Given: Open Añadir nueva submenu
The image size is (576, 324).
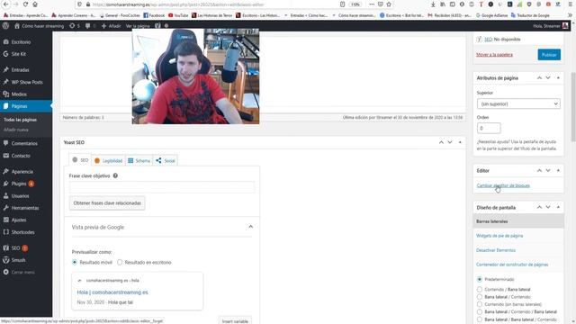Looking at the screenshot, I should point(16,130).
